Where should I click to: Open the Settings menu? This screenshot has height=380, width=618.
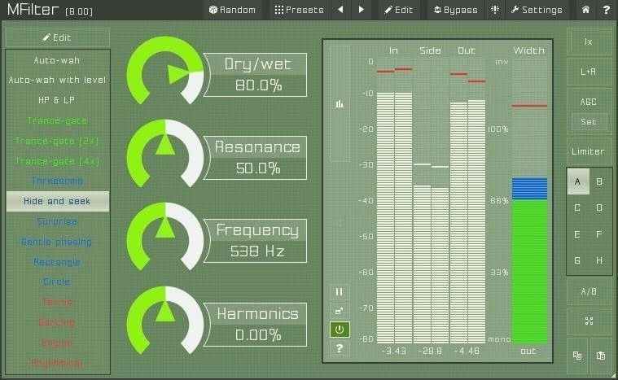537,10
